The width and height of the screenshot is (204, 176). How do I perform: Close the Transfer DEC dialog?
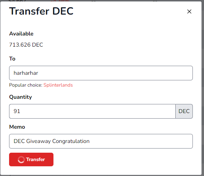coord(189,11)
